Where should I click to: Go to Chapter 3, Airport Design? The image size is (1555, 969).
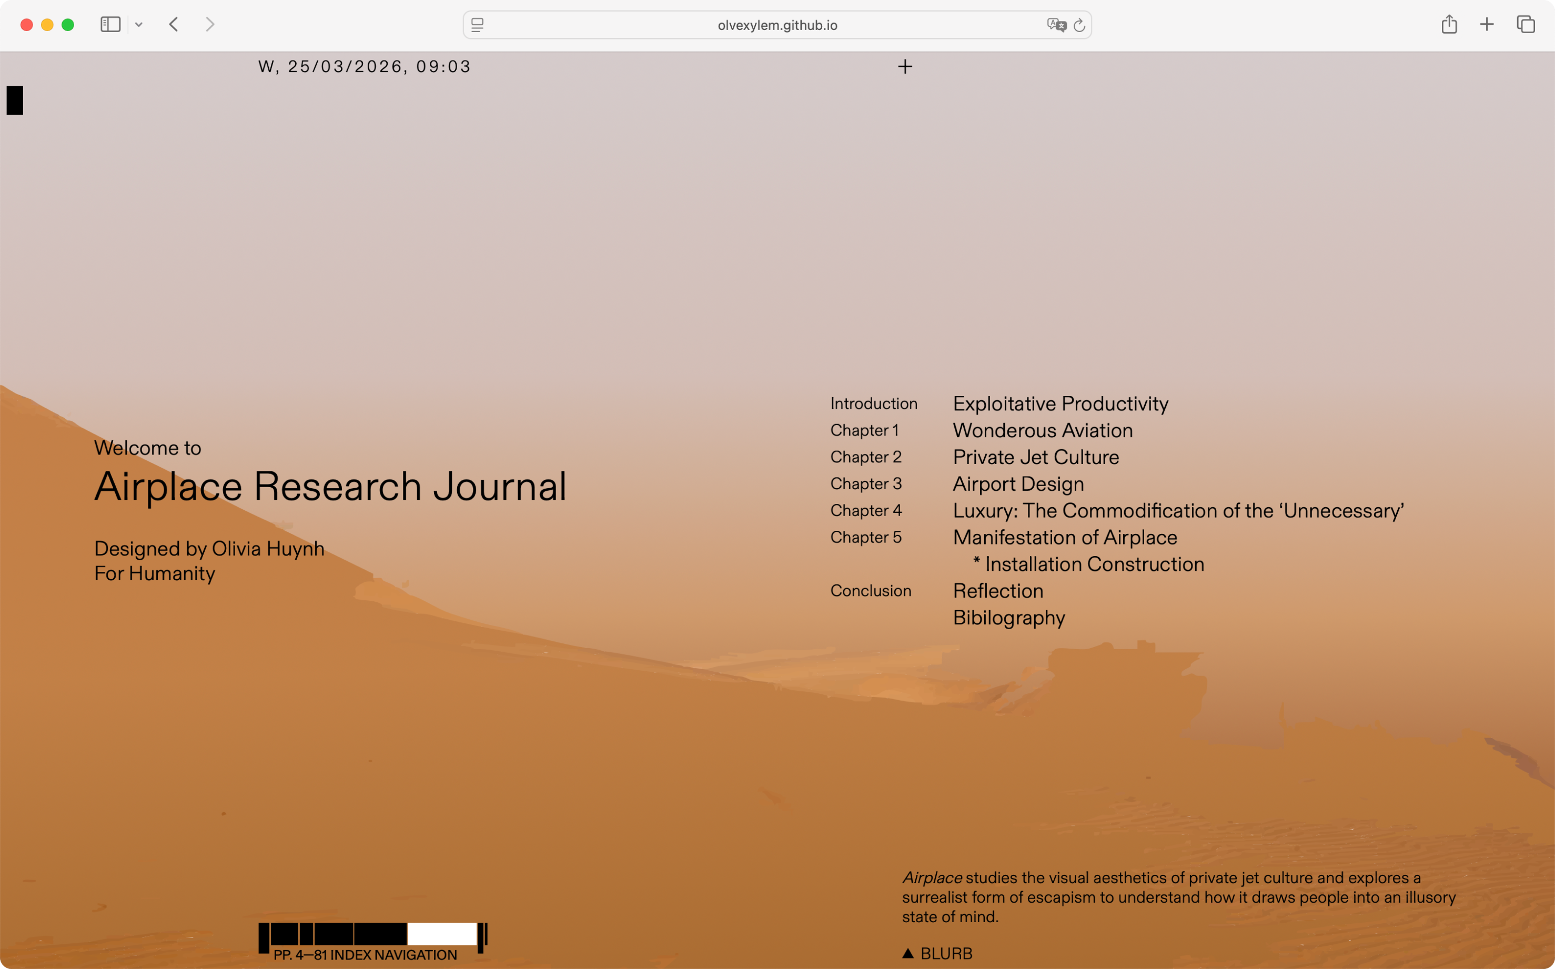coord(1018,484)
